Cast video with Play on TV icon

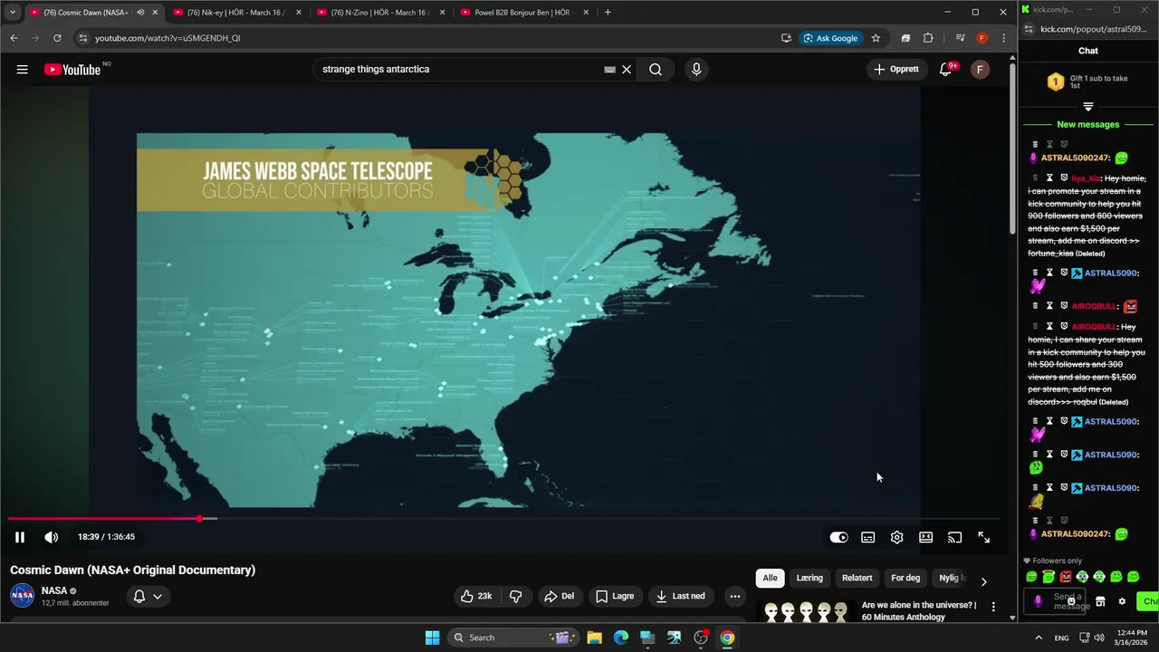[x=954, y=537]
